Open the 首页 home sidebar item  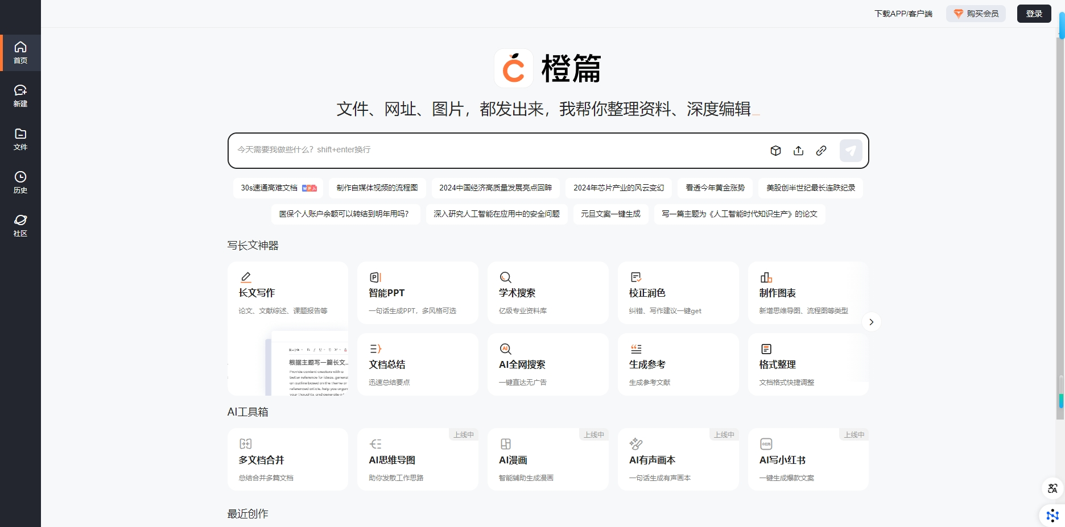coord(20,53)
